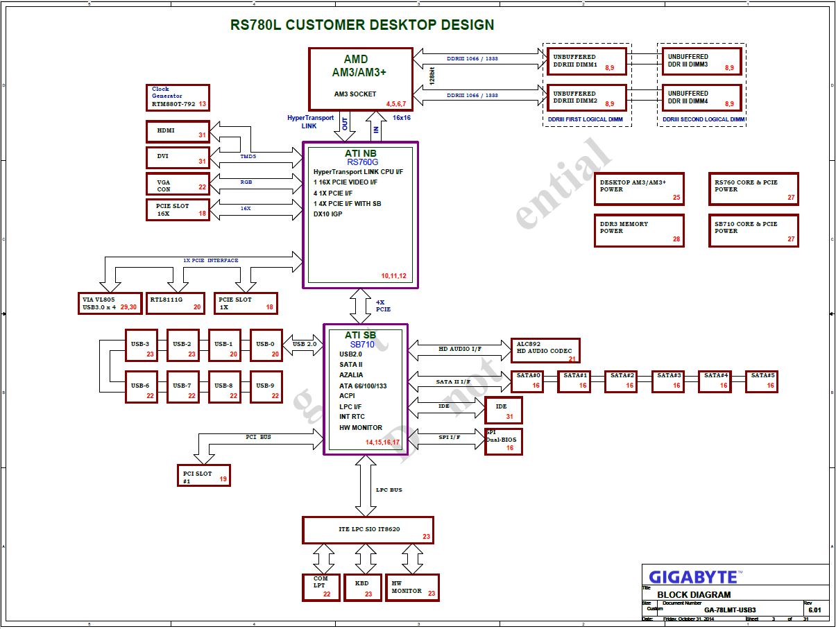This screenshot has width=836, height=629.
Task: Click the HyperTransport LINK label
Action: point(309,122)
